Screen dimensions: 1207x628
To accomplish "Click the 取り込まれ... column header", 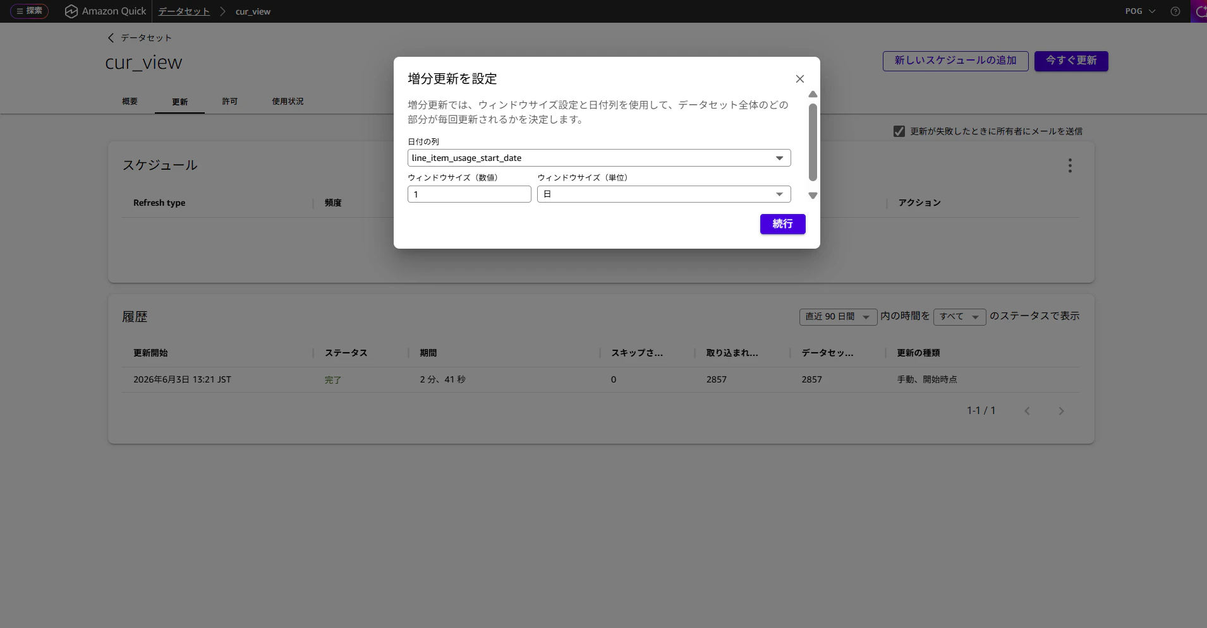I will (x=732, y=353).
